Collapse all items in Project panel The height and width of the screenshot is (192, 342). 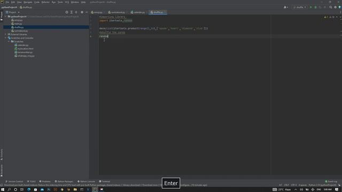pyautogui.click(x=76, y=12)
